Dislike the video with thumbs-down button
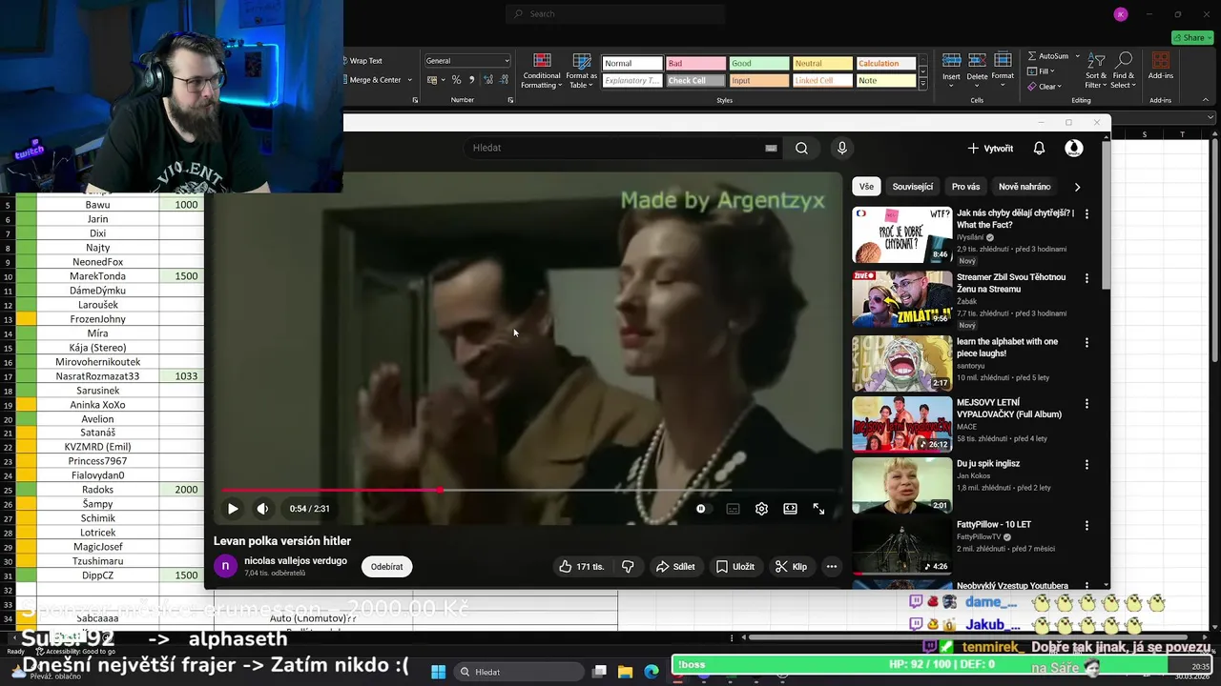The width and height of the screenshot is (1221, 686). coord(628,566)
